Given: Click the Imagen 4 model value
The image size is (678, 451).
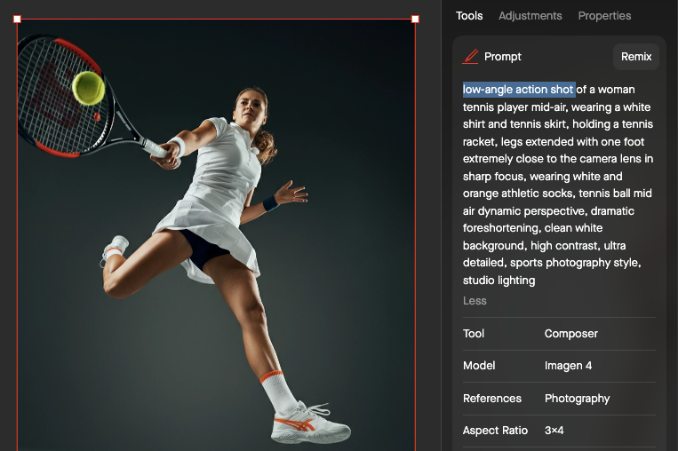Looking at the screenshot, I should point(570,366).
